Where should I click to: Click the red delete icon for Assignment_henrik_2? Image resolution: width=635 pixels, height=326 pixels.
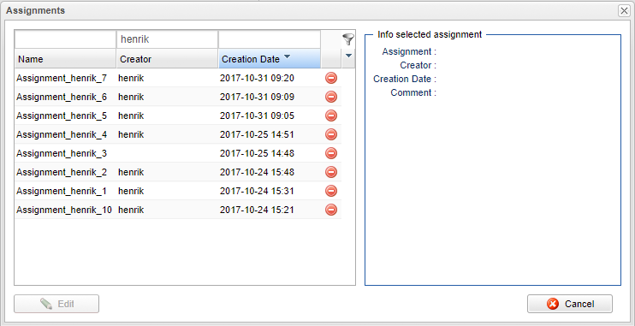pyautogui.click(x=331, y=172)
